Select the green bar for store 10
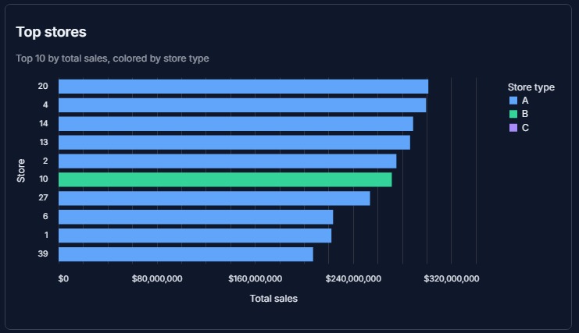This screenshot has height=333, width=579. pos(225,180)
